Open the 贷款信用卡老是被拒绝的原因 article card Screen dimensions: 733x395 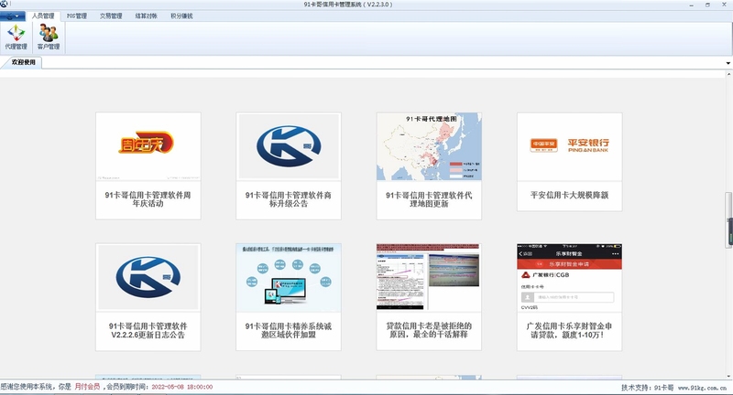point(429,296)
